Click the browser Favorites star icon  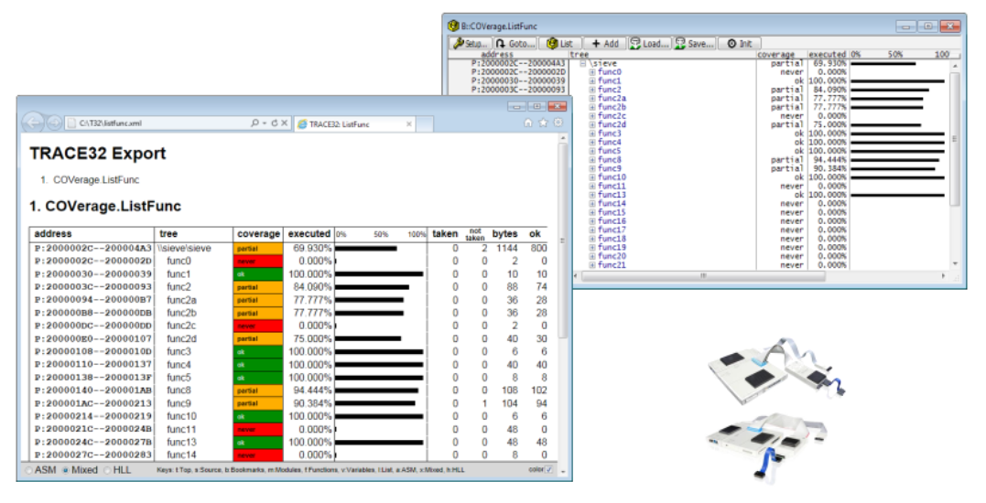coord(543,123)
